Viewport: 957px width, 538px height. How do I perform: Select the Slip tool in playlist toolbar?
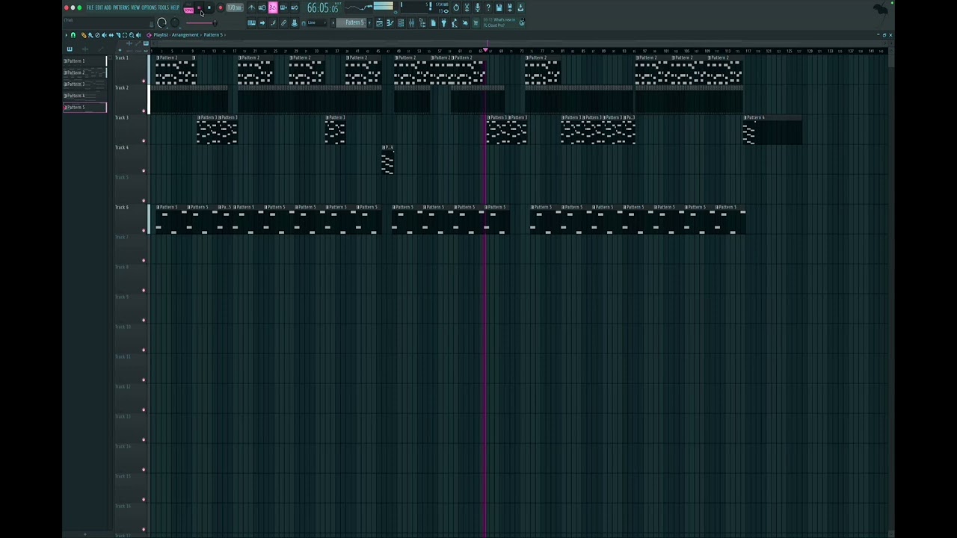111,35
